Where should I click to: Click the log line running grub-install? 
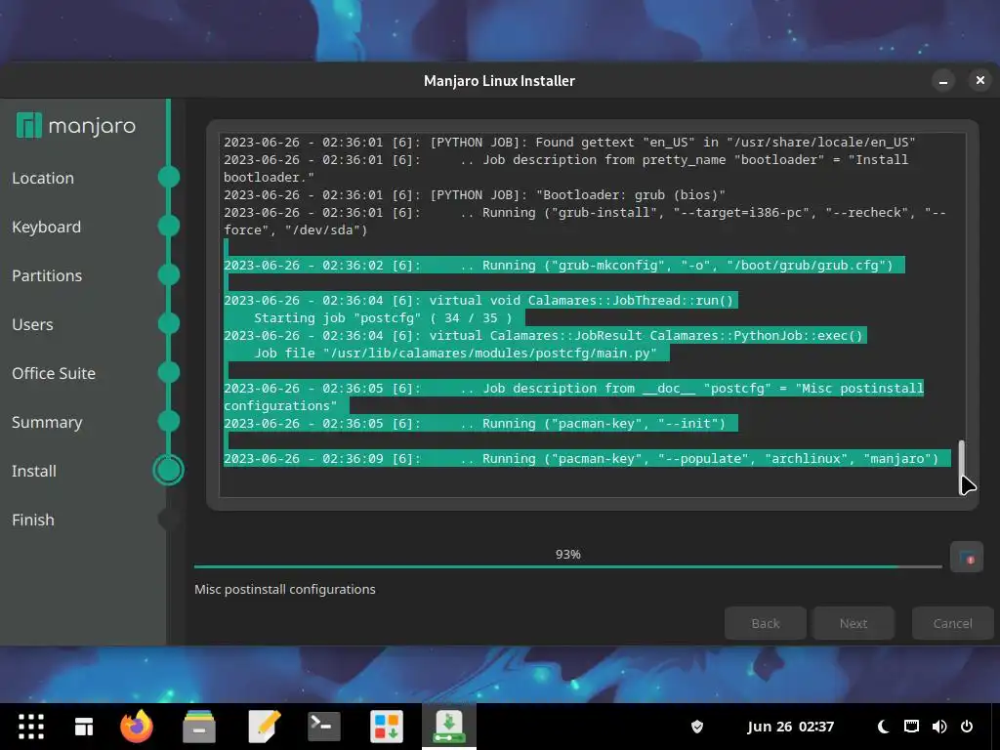[584, 222]
